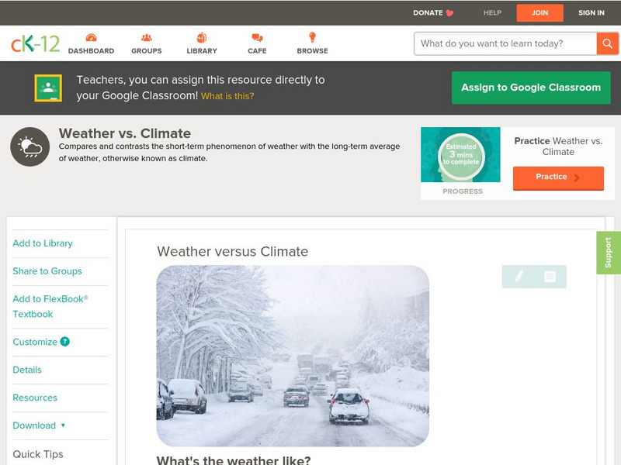Click the orange JOIN button
The height and width of the screenshot is (465, 621).
click(x=539, y=13)
